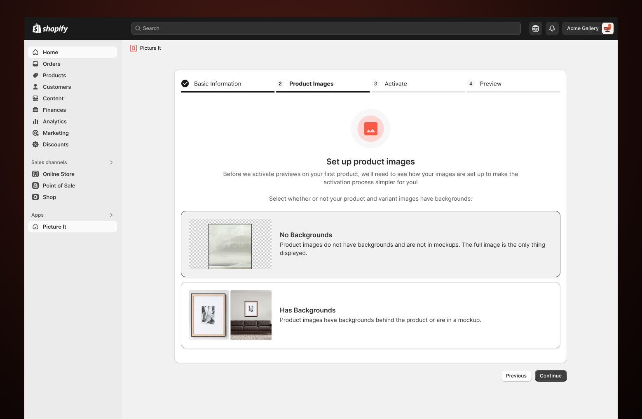Open Orders in the sidebar
Image resolution: width=642 pixels, height=419 pixels.
point(73,64)
